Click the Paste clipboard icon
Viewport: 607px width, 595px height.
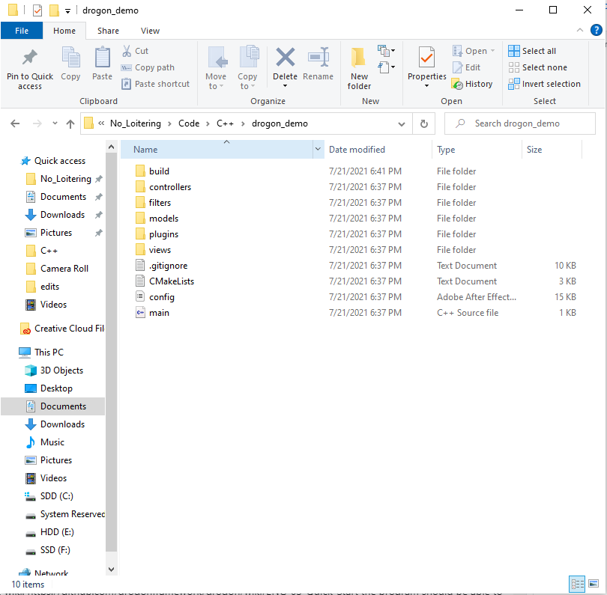pyautogui.click(x=102, y=58)
